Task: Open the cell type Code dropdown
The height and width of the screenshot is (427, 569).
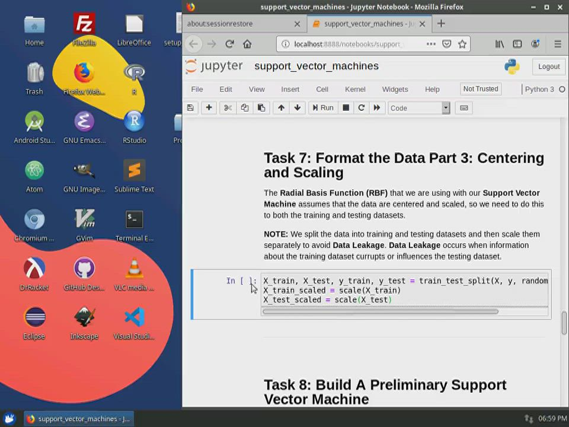Action: 419,108
